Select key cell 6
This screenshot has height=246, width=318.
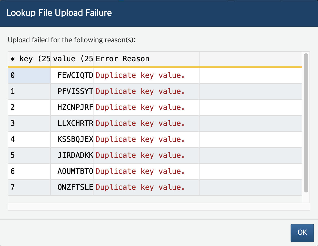pyautogui.click(x=29, y=172)
